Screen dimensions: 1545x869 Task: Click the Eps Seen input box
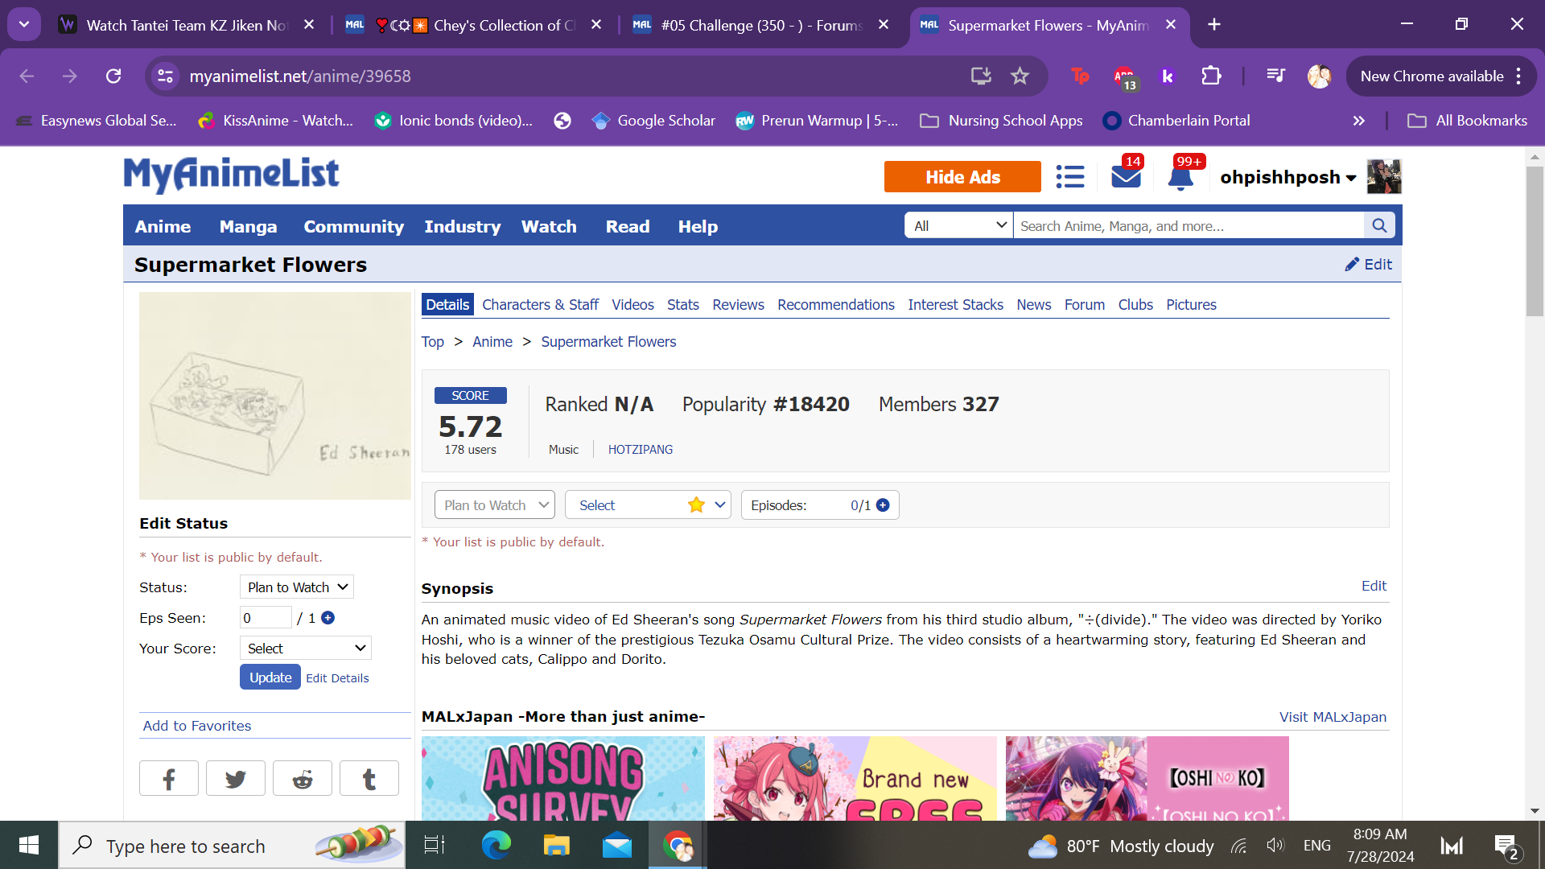pyautogui.click(x=266, y=618)
